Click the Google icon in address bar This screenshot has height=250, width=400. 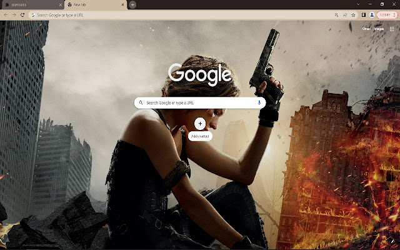point(33,15)
